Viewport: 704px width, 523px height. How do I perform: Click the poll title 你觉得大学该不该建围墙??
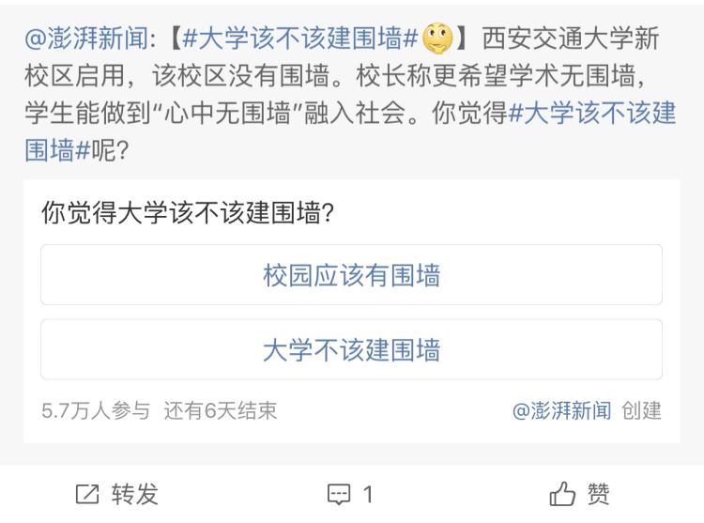tap(189, 212)
